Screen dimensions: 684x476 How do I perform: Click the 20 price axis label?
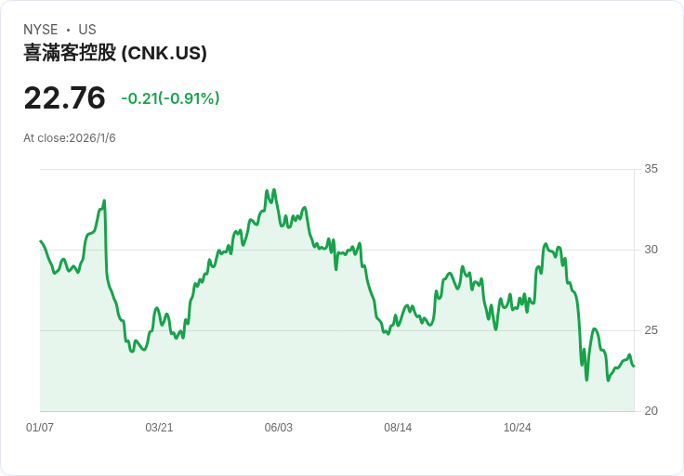click(x=651, y=411)
